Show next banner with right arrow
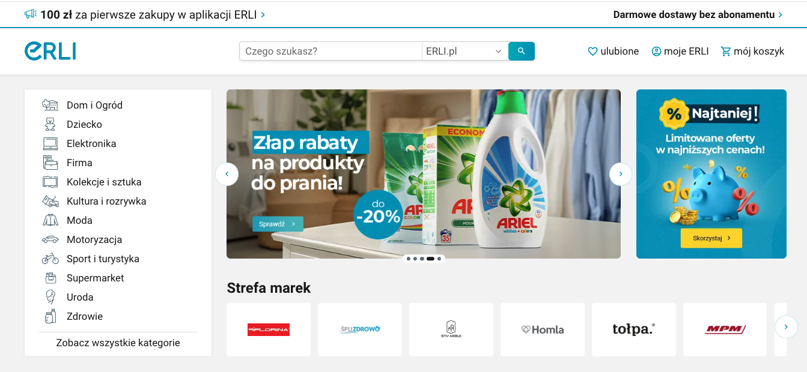807x372 pixels. coord(621,174)
